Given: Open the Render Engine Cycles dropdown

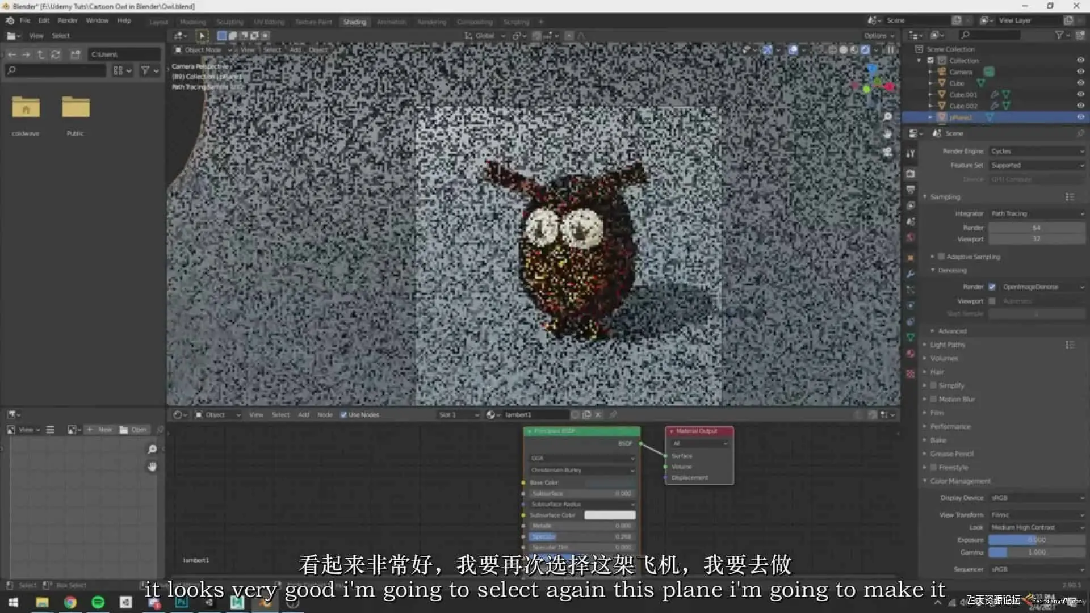Looking at the screenshot, I should pos(1037,151).
